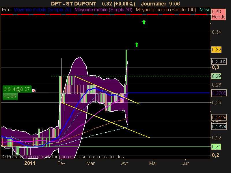Viewport: 231px width, 173px height.
Task: Select the red dashed weekly resistance line
Action: point(104,14)
